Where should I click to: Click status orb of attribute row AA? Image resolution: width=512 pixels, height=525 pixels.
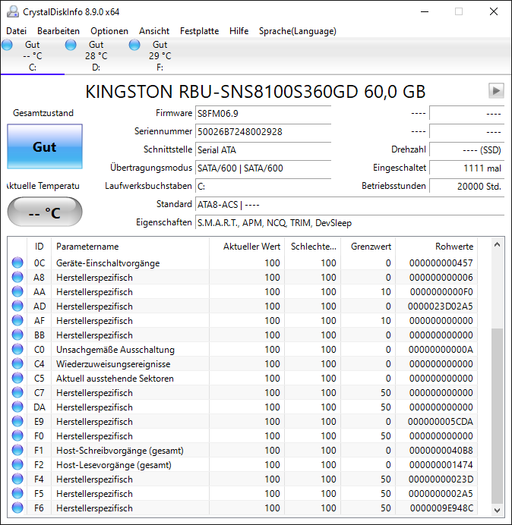[17, 291]
